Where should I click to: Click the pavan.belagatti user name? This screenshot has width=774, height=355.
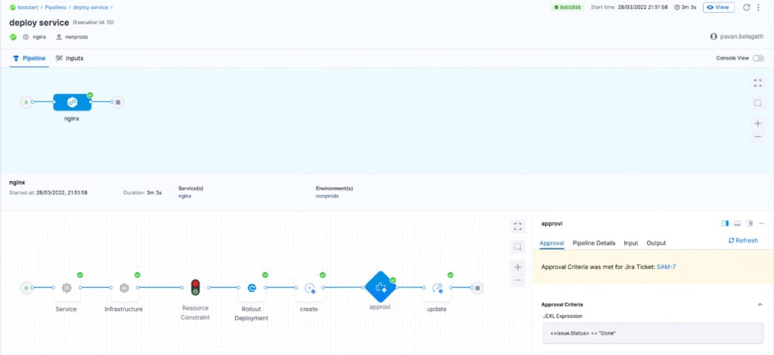741,36
